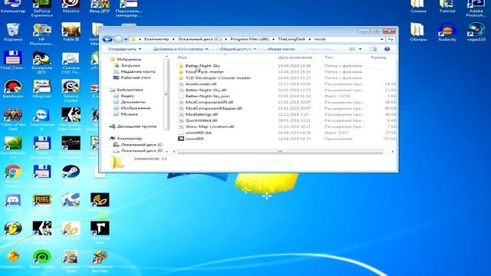This screenshot has height=276, width=491.
Task: Click the change view icon
Action: click(352, 49)
